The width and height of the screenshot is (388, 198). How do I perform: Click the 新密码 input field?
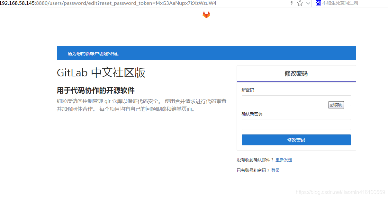click(x=296, y=101)
